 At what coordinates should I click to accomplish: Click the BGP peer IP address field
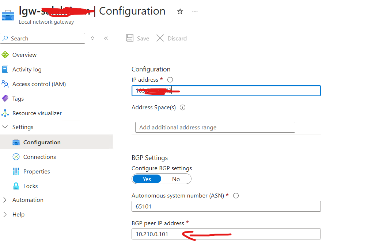pyautogui.click(x=226, y=234)
